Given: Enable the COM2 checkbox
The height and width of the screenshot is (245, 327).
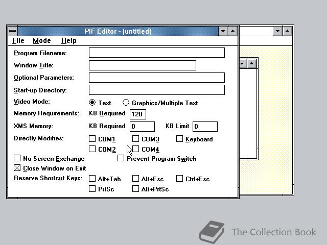Looking at the screenshot, I should point(92,149).
